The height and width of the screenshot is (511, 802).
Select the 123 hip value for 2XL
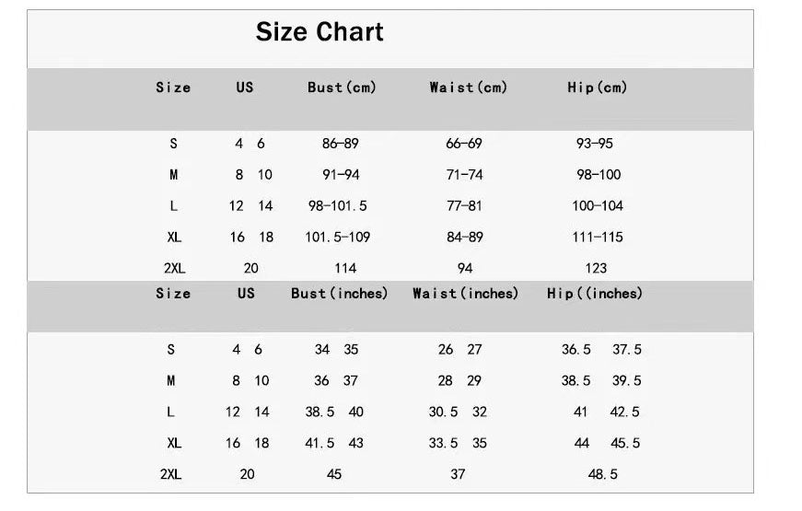pyautogui.click(x=596, y=269)
